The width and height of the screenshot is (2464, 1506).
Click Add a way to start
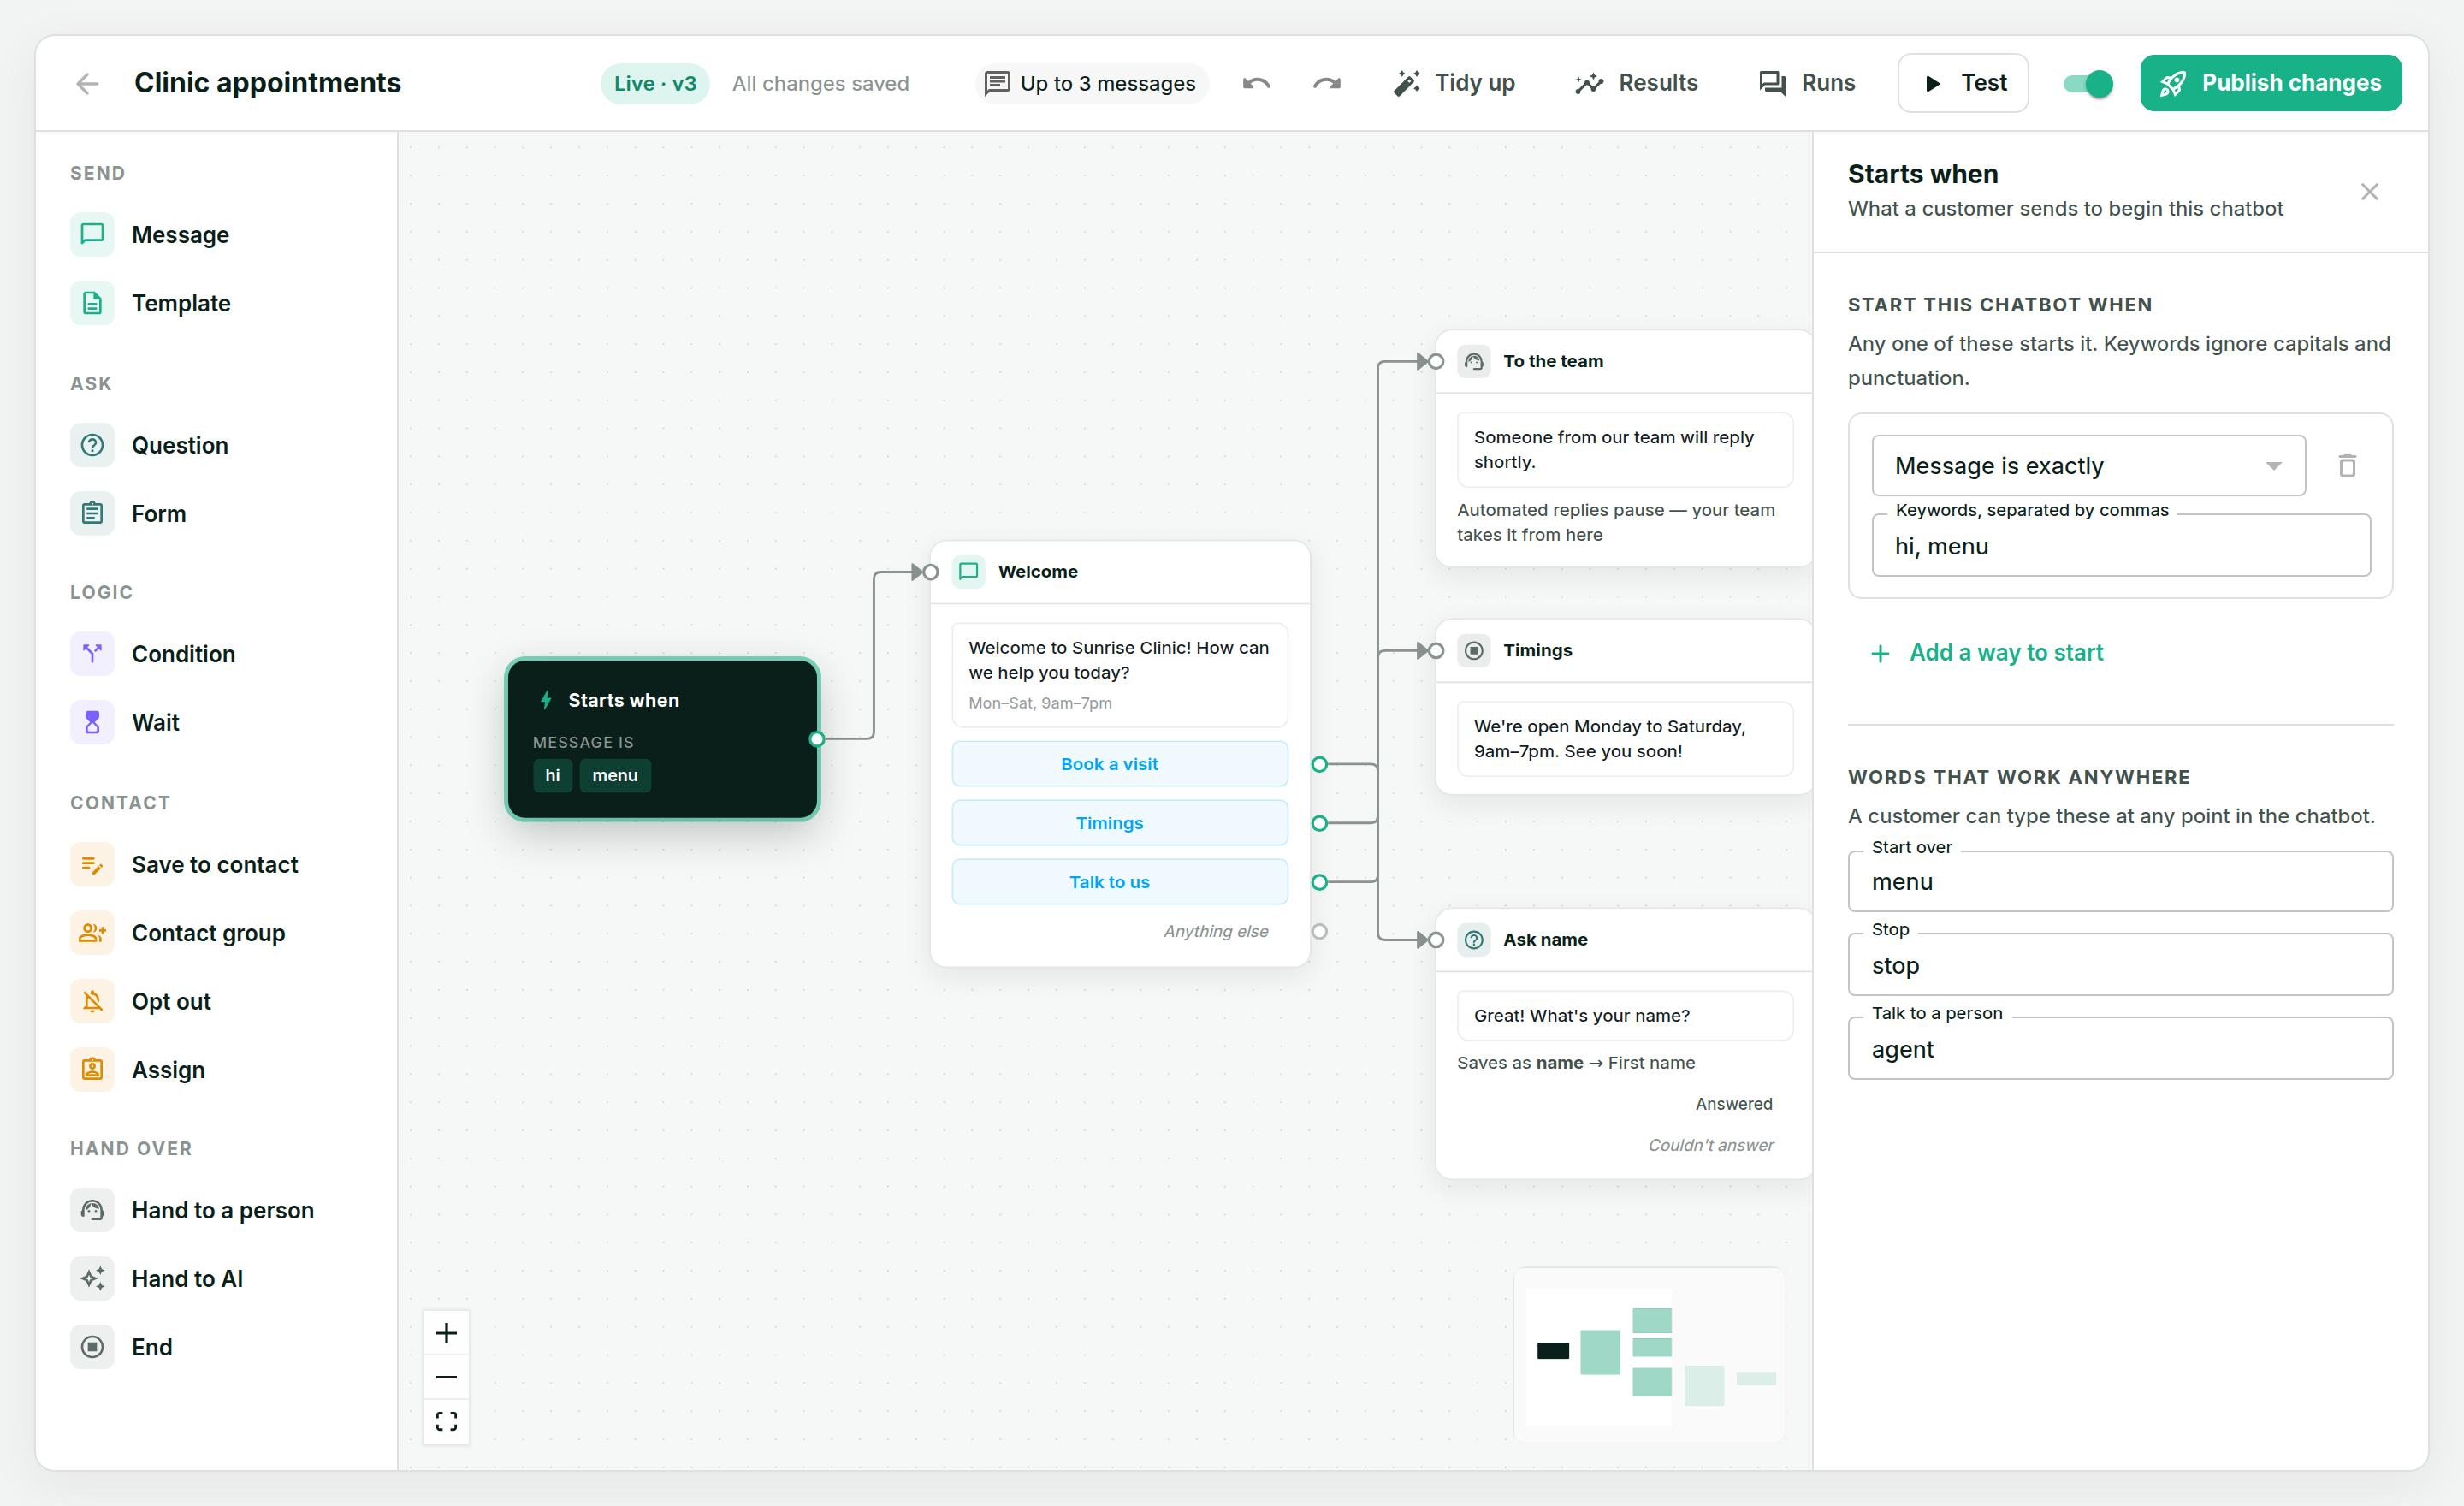click(1987, 652)
